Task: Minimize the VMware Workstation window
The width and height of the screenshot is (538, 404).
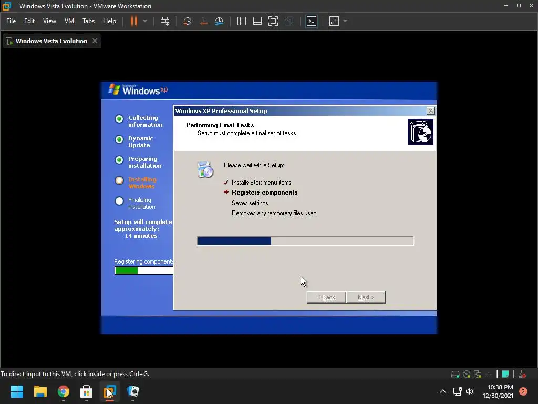Action: point(506,6)
